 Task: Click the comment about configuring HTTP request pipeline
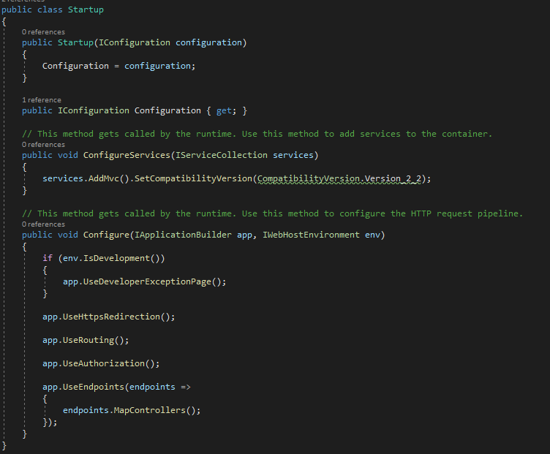tap(272, 214)
